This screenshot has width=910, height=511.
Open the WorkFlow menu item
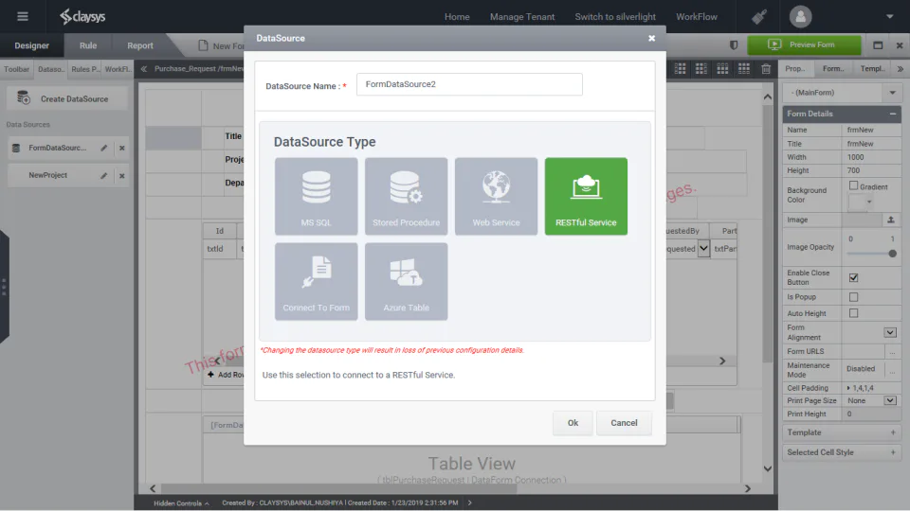tap(697, 17)
